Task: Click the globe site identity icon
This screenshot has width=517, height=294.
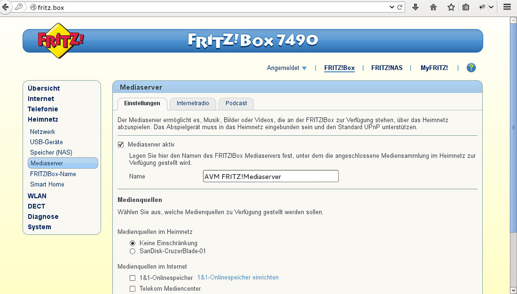Action: click(33, 7)
